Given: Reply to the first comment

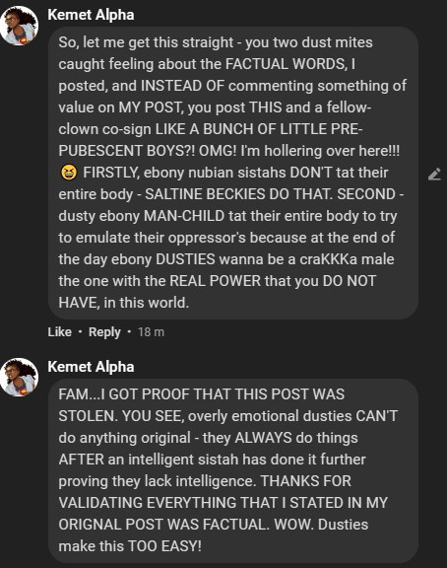Looking at the screenshot, I should pos(104,332).
